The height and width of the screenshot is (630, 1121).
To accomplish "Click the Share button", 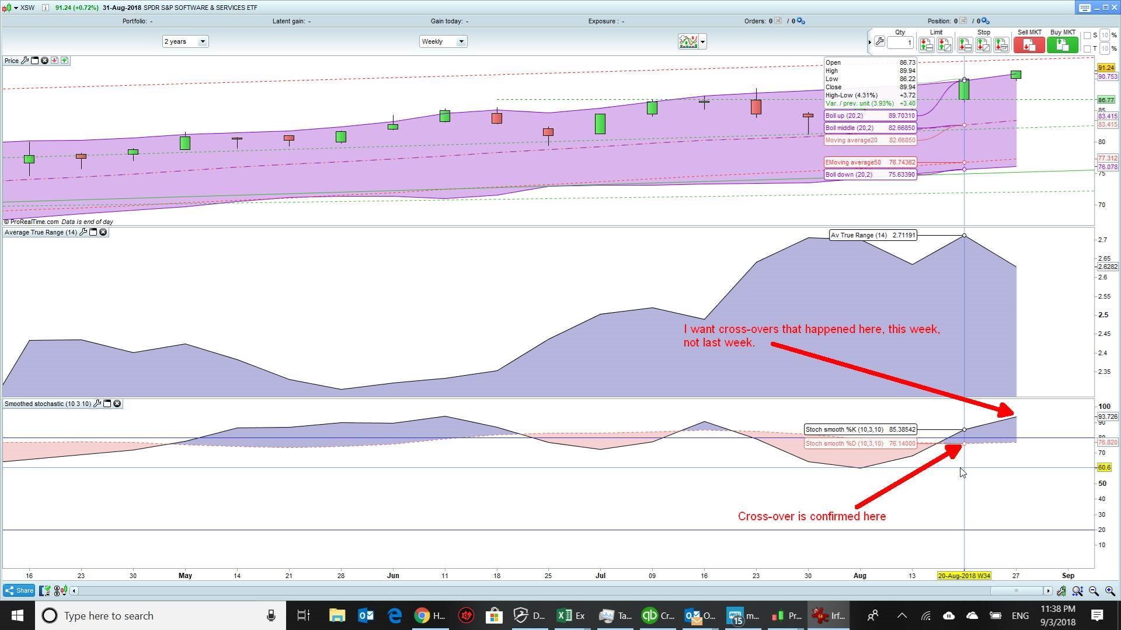I will pos(19,590).
